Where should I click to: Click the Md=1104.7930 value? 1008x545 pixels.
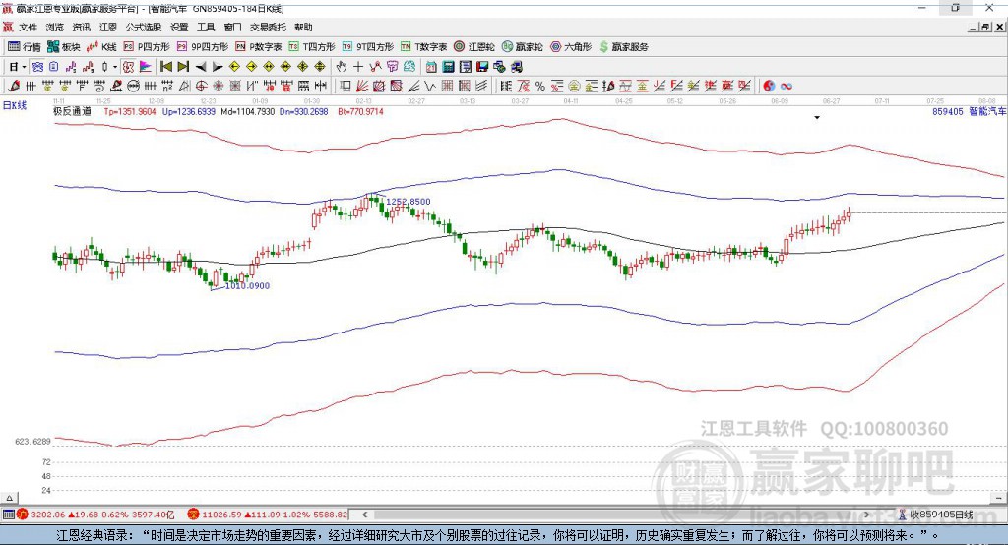click(247, 111)
